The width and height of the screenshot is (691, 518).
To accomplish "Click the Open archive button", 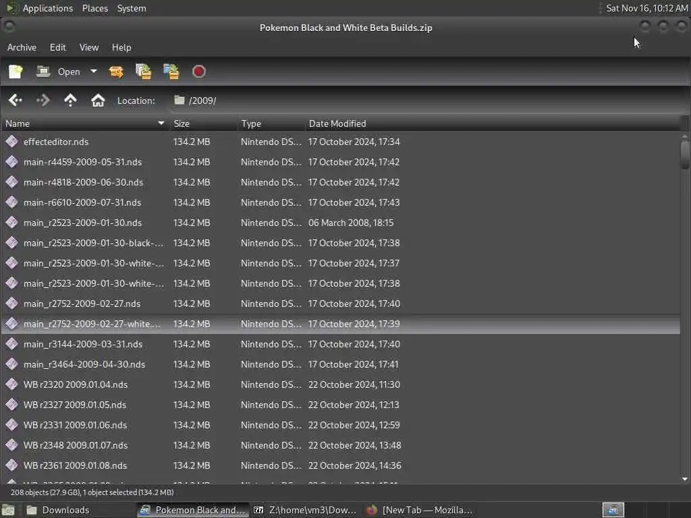I will click(x=59, y=71).
